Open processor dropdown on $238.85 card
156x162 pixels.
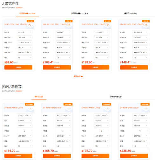tap(140, 115)
